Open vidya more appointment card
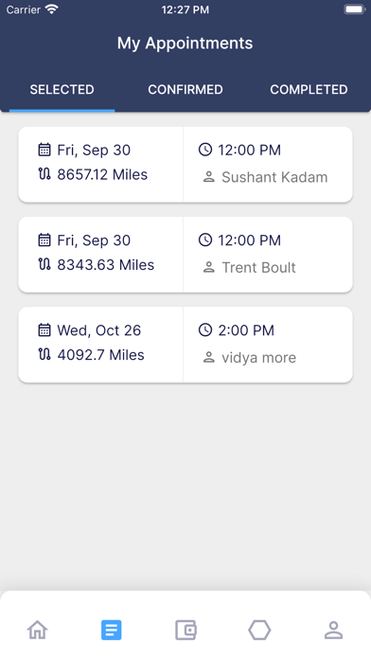371x659 pixels. pyautogui.click(x=185, y=345)
